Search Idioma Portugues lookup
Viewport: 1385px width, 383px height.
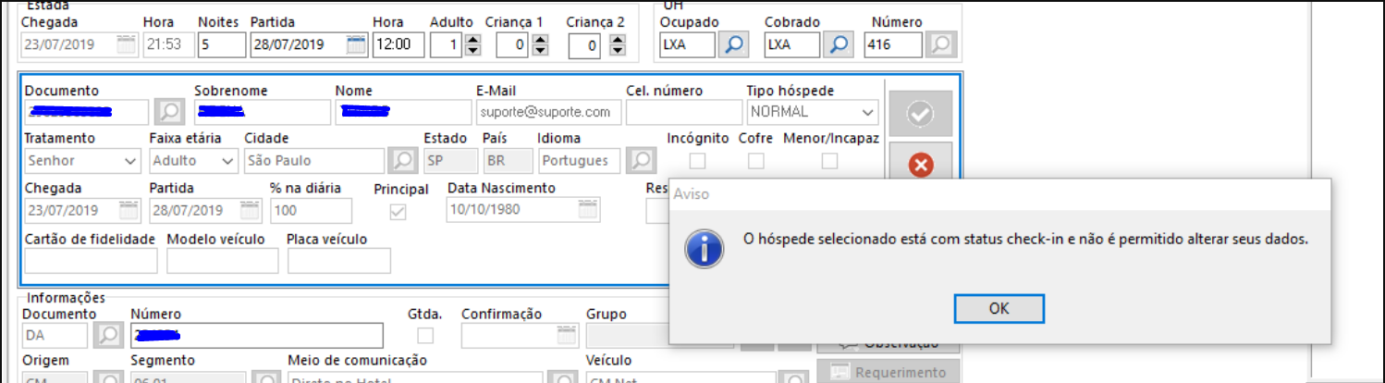coord(641,161)
